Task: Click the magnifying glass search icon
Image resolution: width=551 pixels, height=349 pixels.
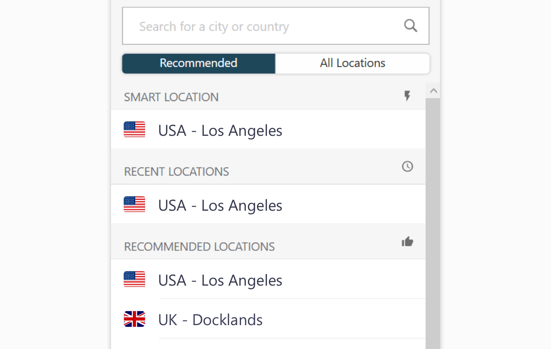Action: (x=410, y=26)
